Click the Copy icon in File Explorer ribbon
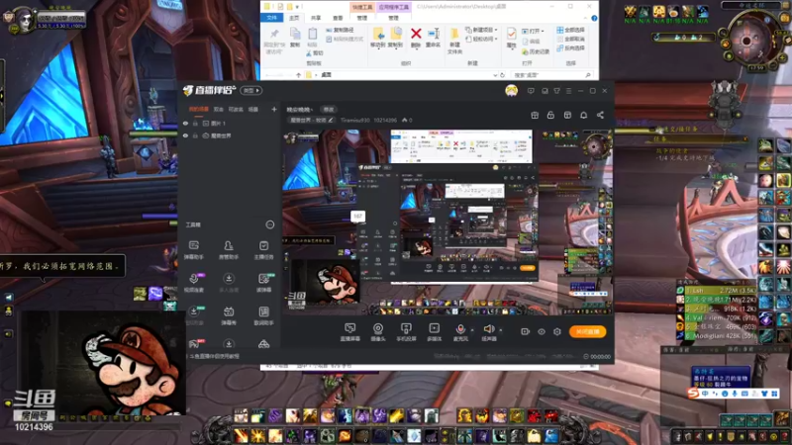 tap(295, 34)
